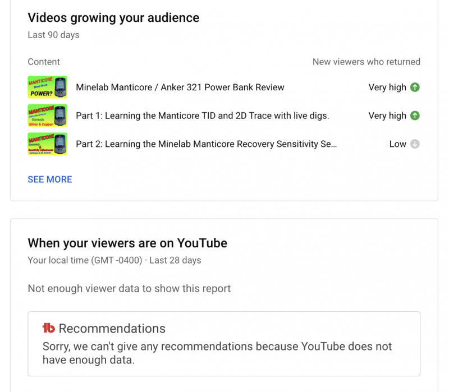The image size is (449, 392).
Task: Select the Low rating on Part 2 row
Action: (397, 144)
